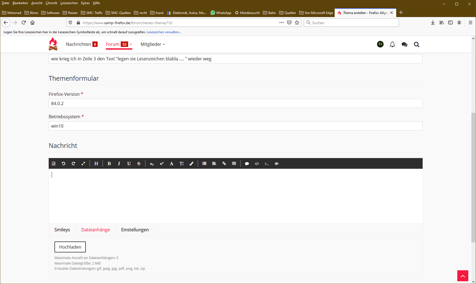The height and width of the screenshot is (284, 476).
Task: Open text alignment options
Action: 214,164
